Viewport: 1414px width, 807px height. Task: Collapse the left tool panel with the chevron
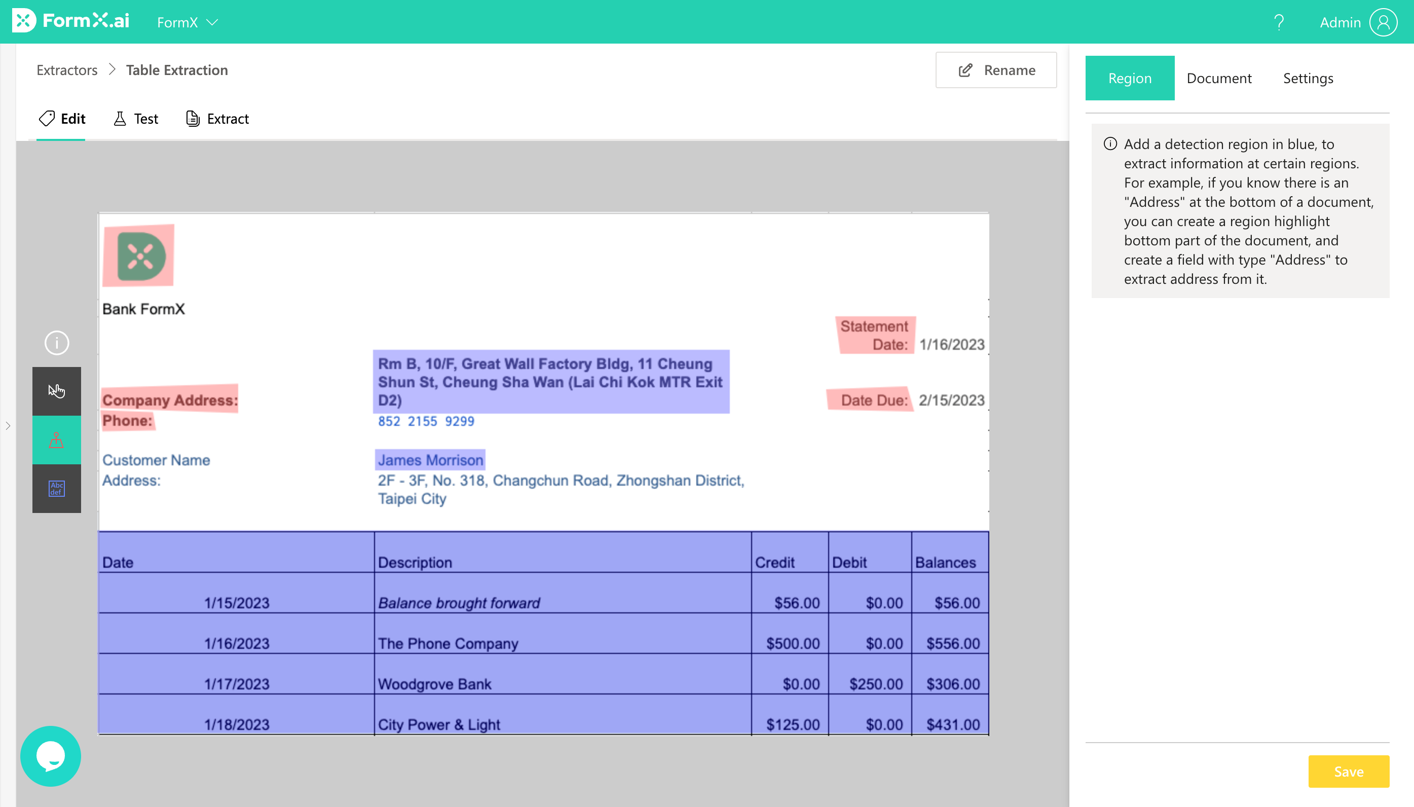tap(9, 426)
